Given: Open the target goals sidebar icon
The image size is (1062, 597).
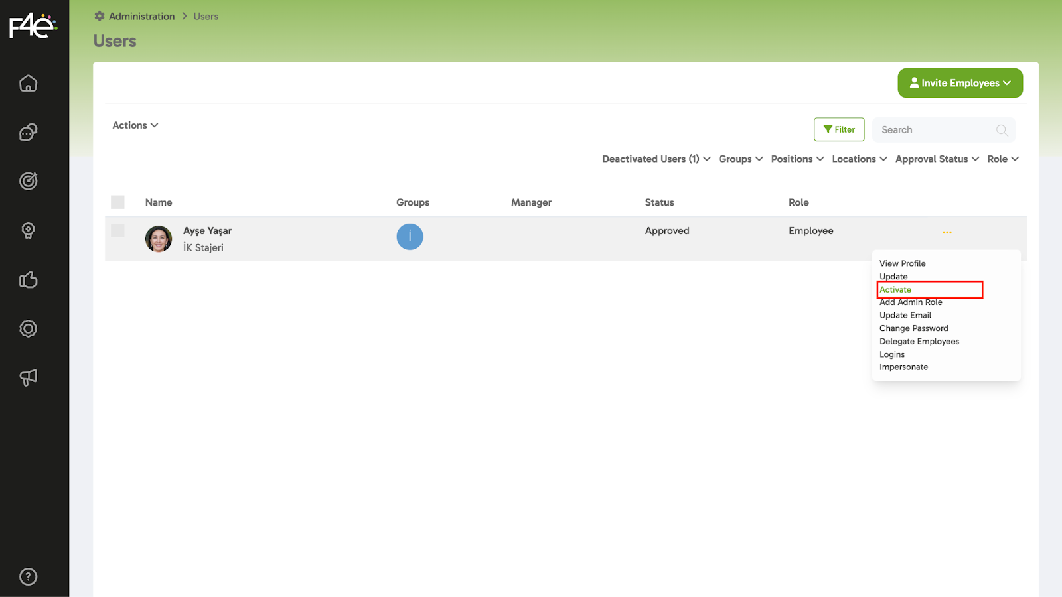Looking at the screenshot, I should [28, 181].
